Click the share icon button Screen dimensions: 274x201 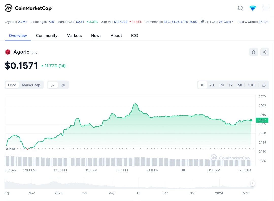click(265, 52)
